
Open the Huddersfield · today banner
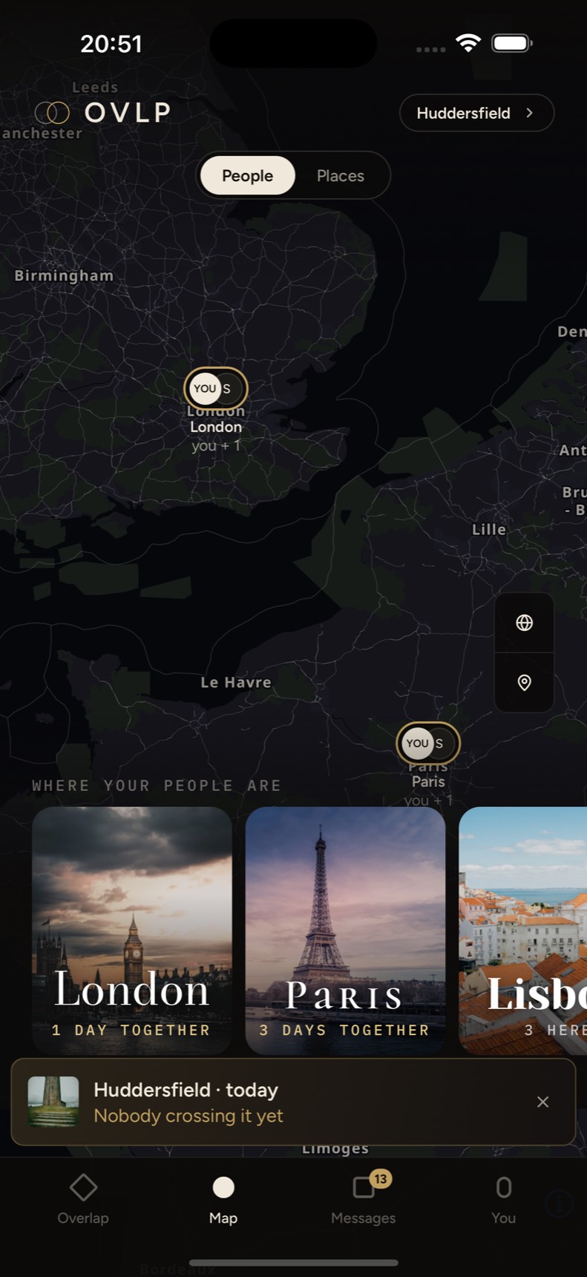click(x=293, y=1102)
